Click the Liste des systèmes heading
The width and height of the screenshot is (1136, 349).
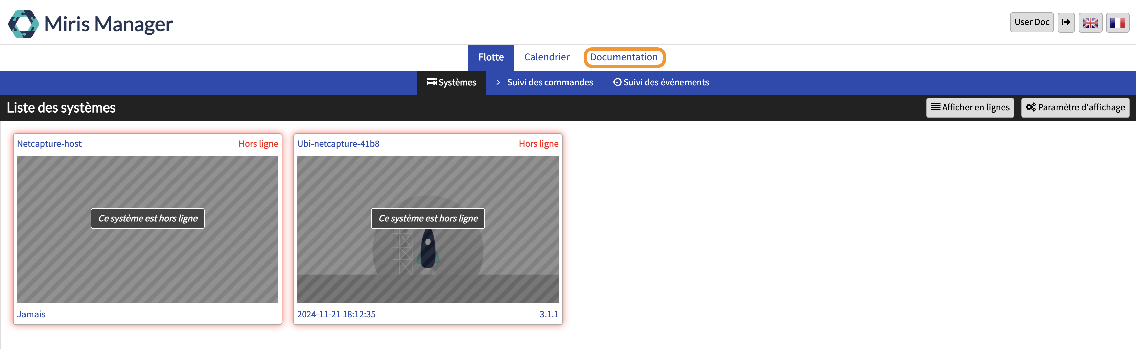[x=61, y=107]
